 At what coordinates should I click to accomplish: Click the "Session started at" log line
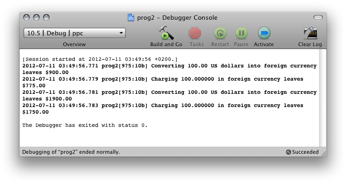pos(100,59)
